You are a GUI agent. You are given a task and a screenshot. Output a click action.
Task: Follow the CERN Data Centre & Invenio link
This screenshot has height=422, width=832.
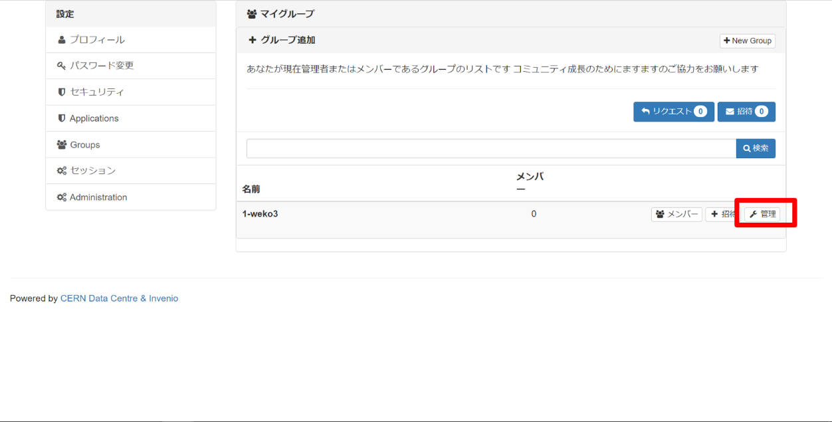[x=119, y=298]
